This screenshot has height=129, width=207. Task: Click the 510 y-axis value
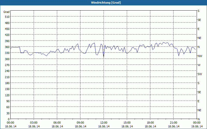click(x=7, y=17)
